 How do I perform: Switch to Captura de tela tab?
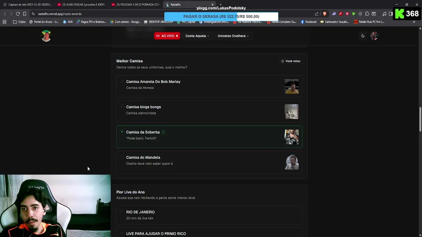(x=27, y=5)
